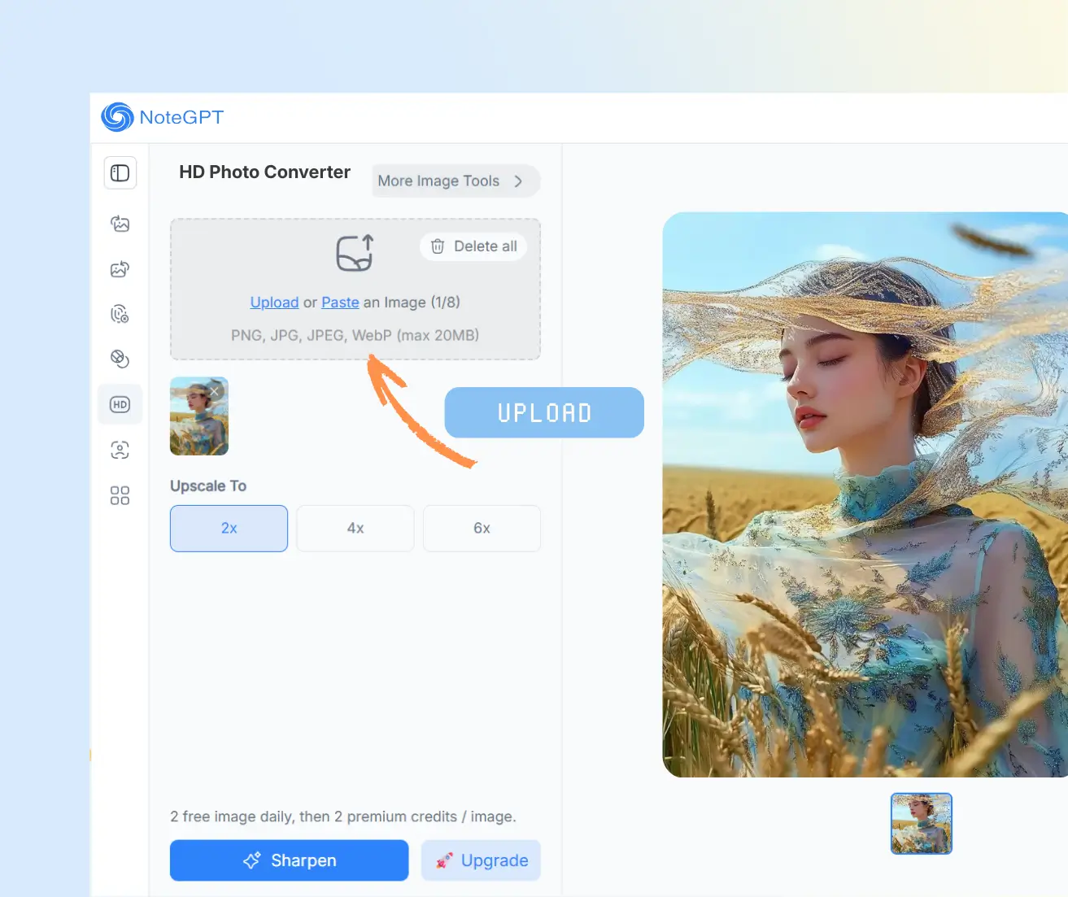
Task: Select the small wheat-field thumbnail under the preview
Action: 921,823
